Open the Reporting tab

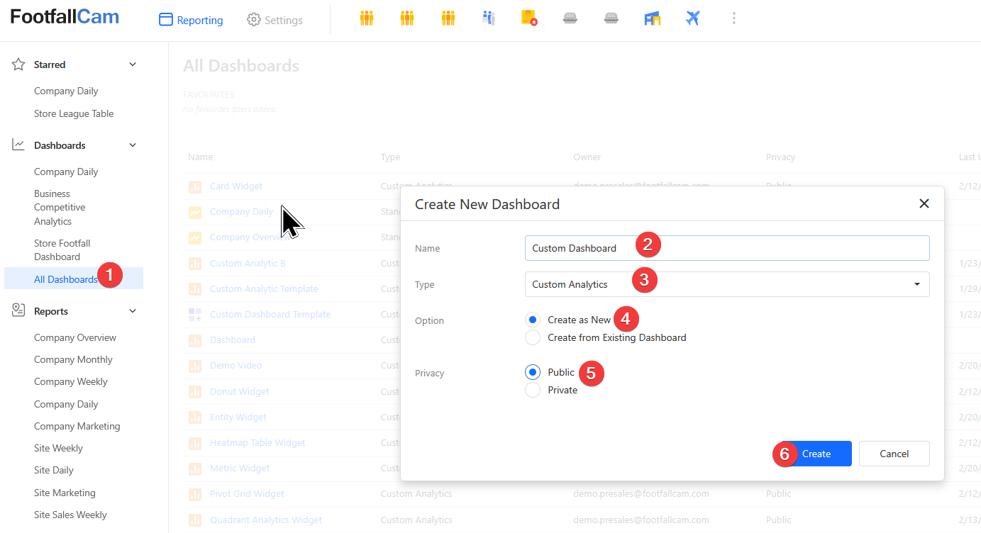click(191, 21)
